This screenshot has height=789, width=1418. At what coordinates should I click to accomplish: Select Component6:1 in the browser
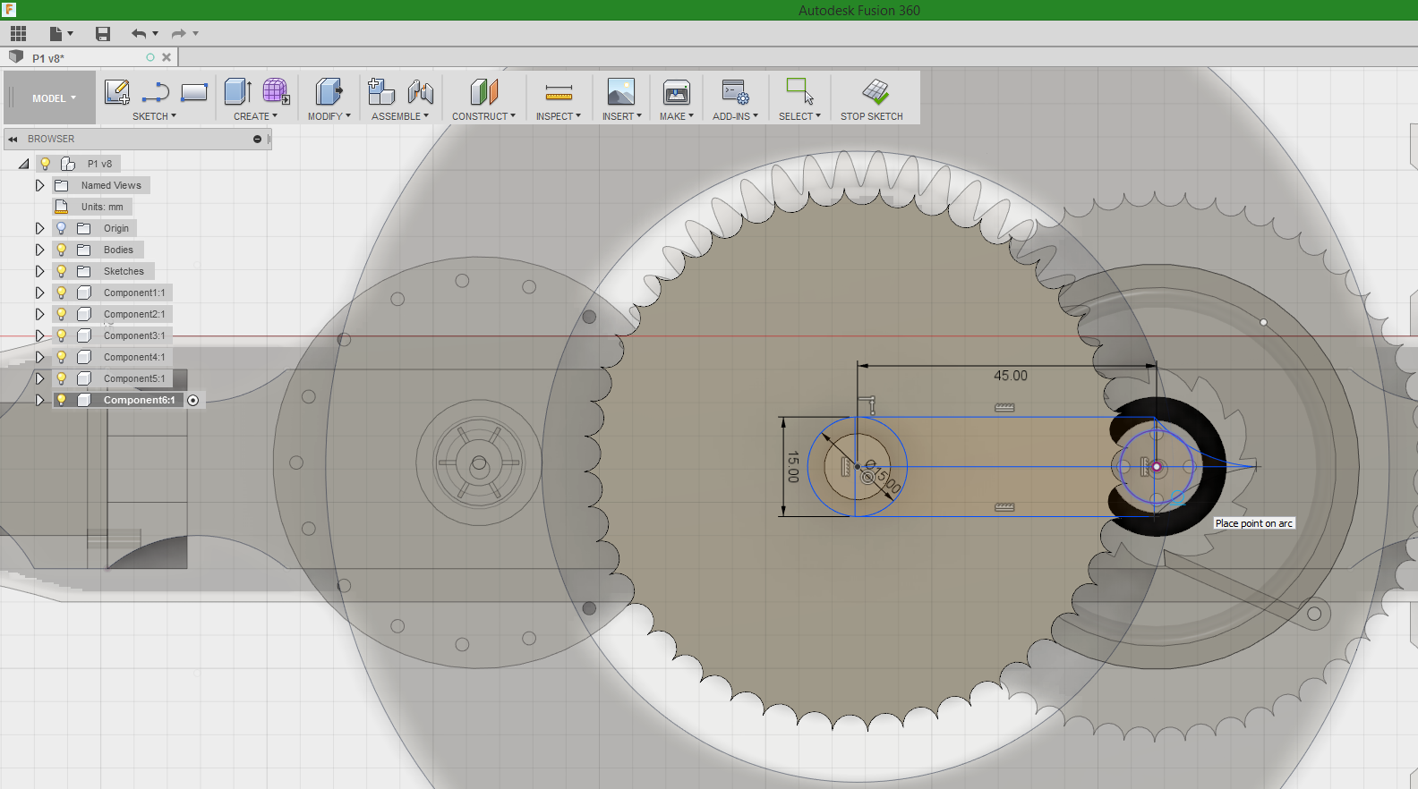(139, 400)
